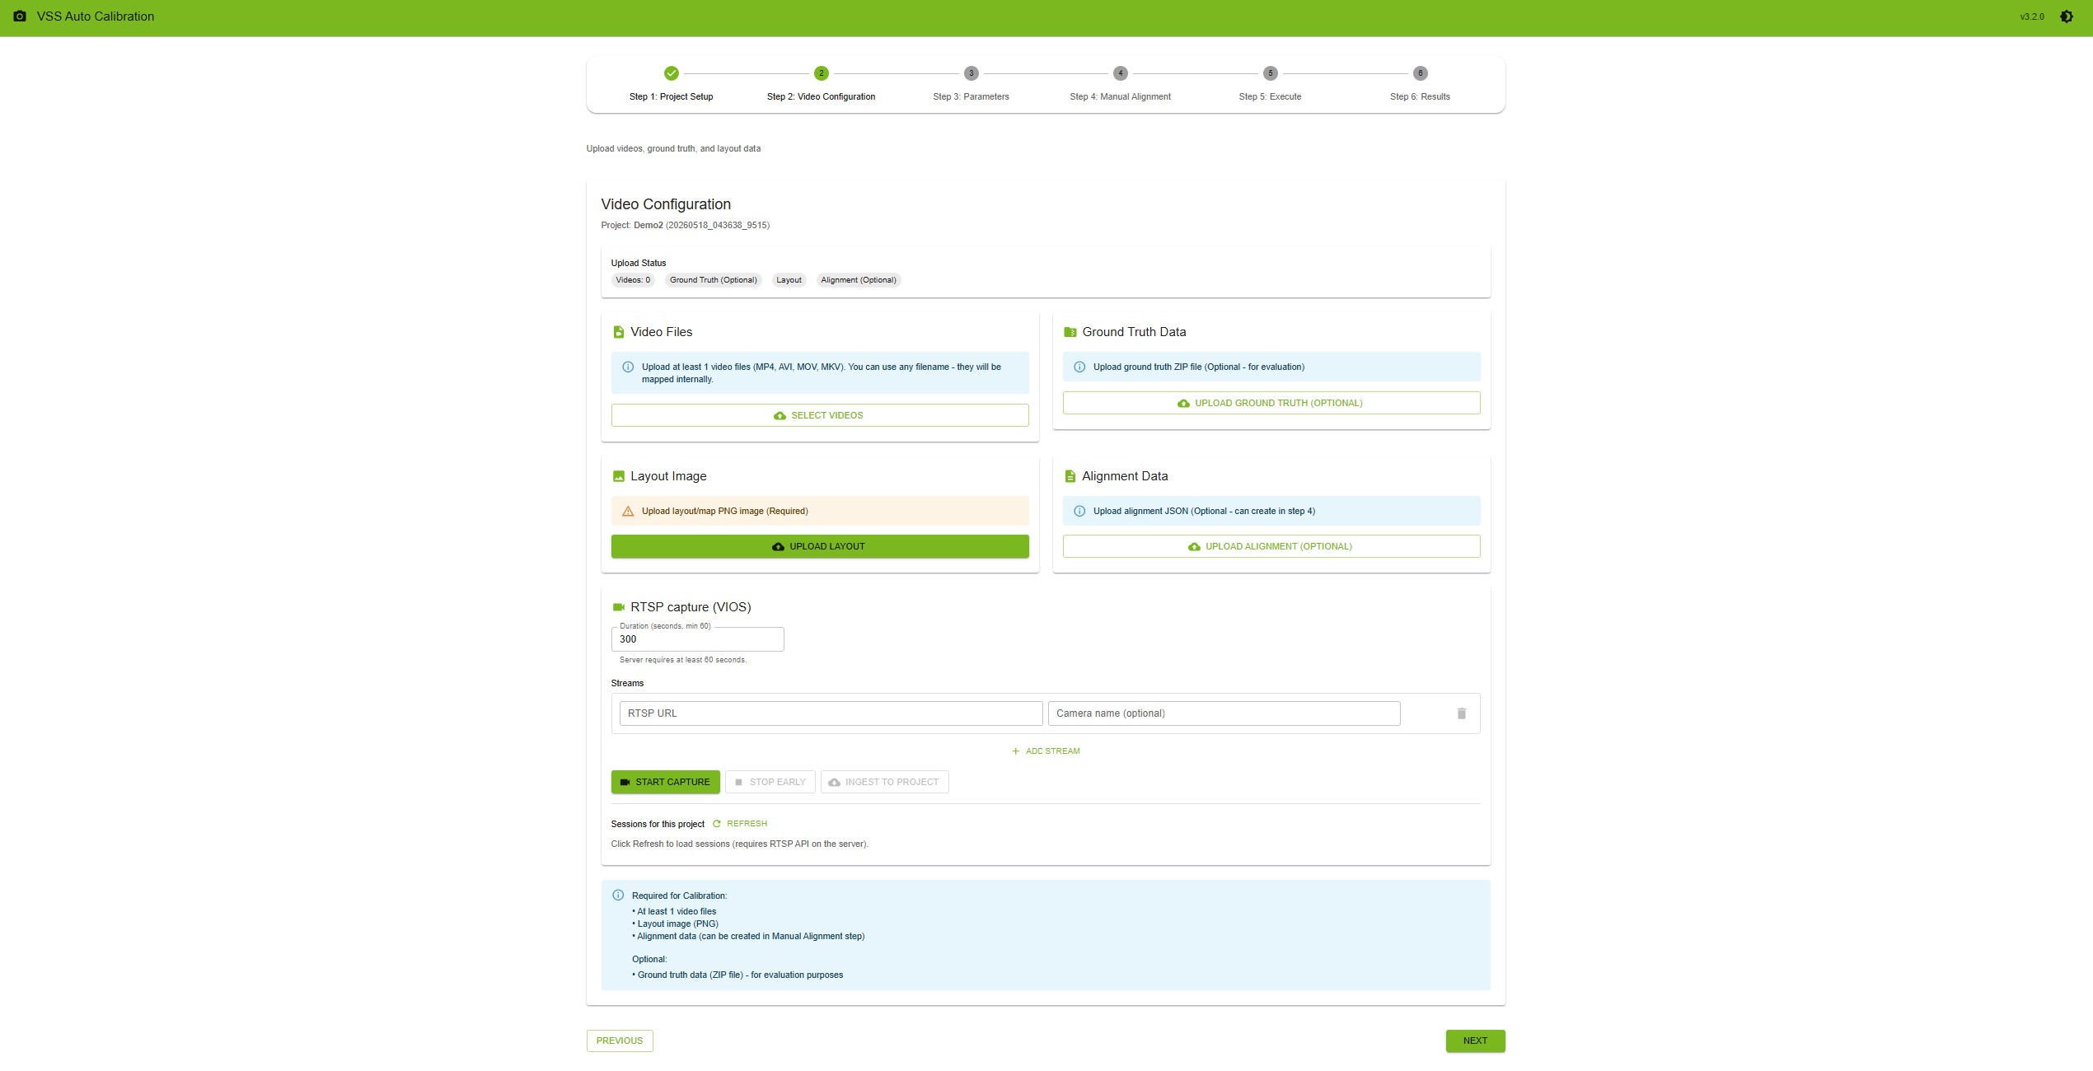
Task: Click the Upload Layout button
Action: point(820,546)
